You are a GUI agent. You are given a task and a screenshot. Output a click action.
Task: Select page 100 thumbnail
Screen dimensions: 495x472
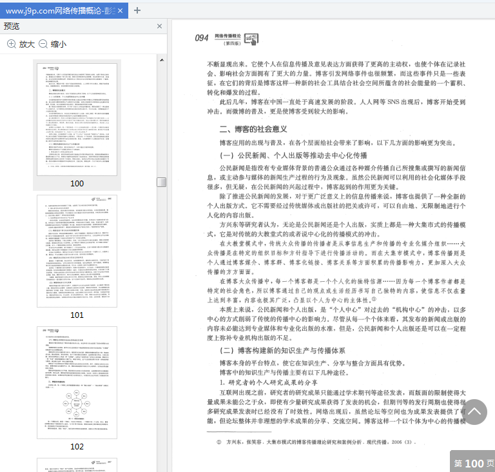77,119
